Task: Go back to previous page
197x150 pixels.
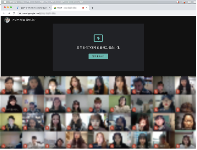Action: (4, 13)
